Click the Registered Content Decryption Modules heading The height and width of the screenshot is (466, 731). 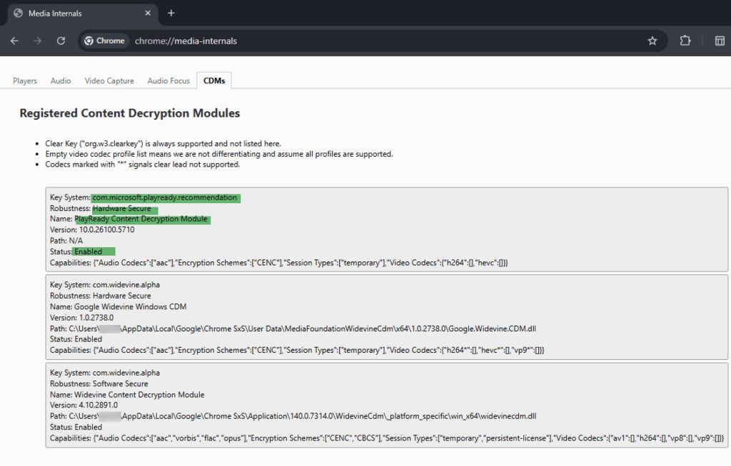point(129,113)
